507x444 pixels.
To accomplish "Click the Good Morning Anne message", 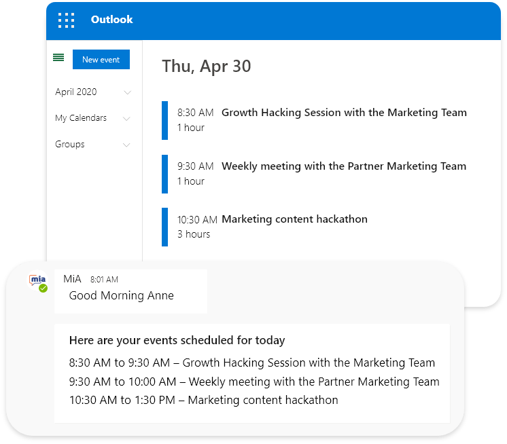I will tap(121, 295).
